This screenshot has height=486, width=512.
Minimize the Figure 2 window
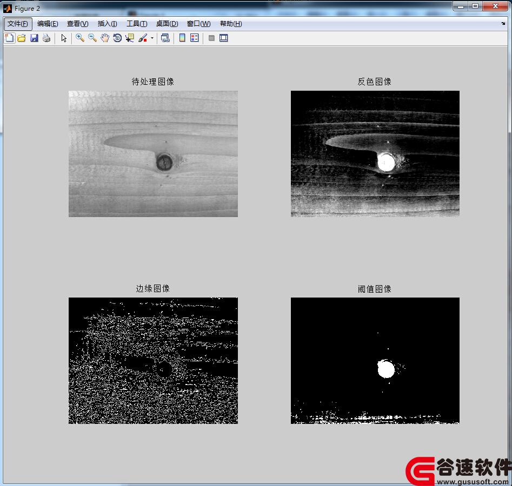coord(461,6)
